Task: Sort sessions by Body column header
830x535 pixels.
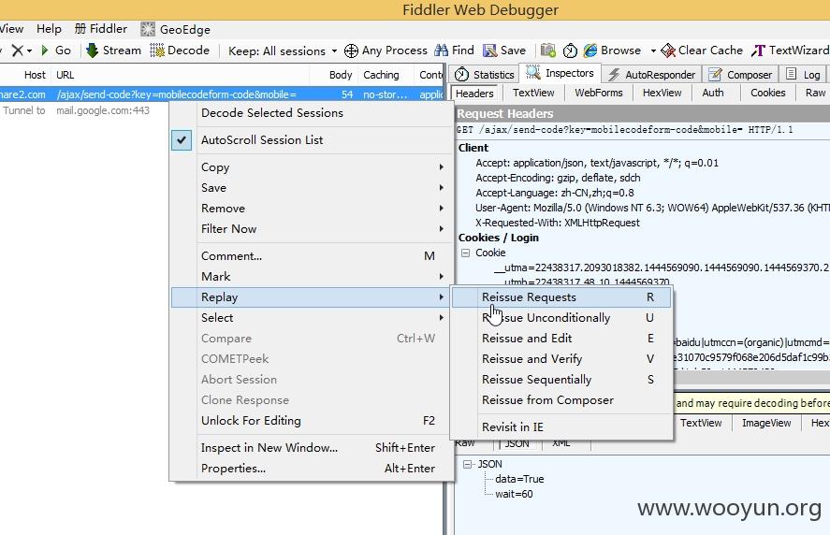Action: [x=341, y=75]
